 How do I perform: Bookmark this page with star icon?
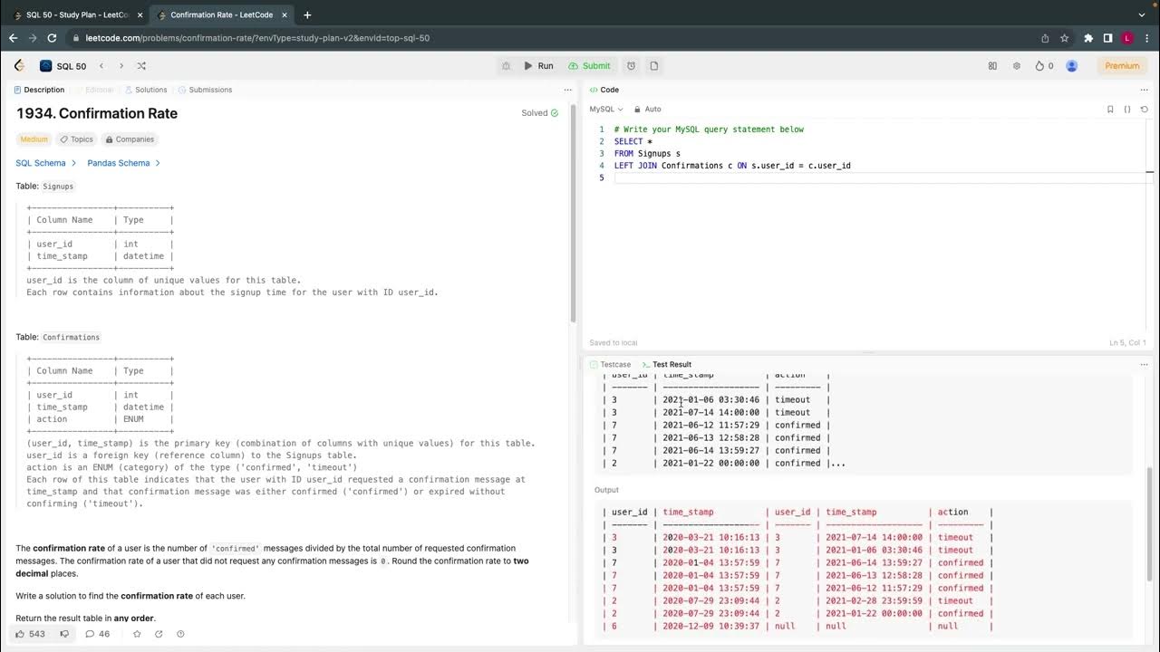[x=1064, y=38]
